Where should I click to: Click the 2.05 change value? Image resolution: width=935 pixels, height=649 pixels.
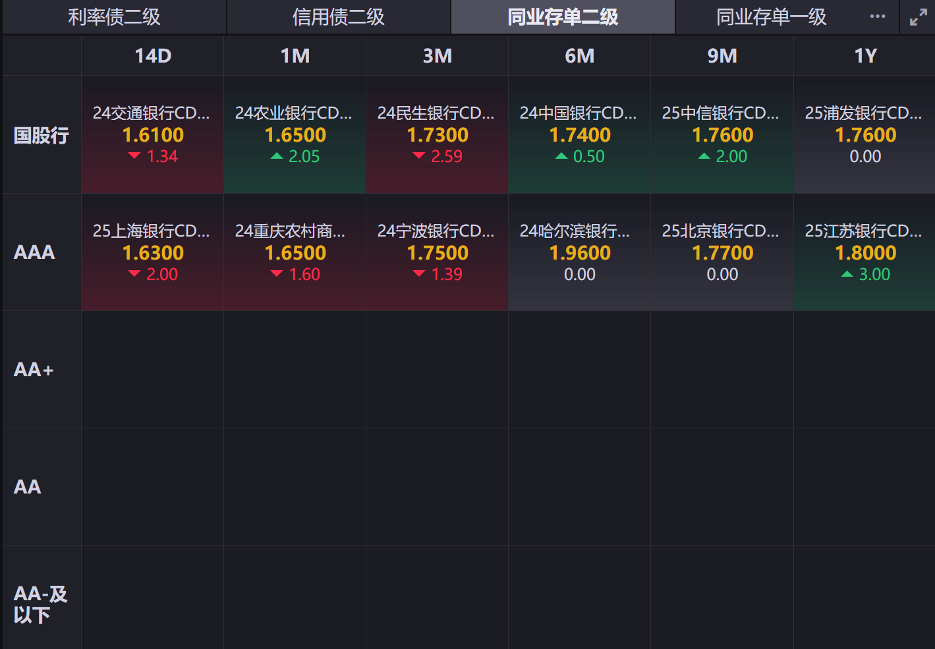[304, 157]
